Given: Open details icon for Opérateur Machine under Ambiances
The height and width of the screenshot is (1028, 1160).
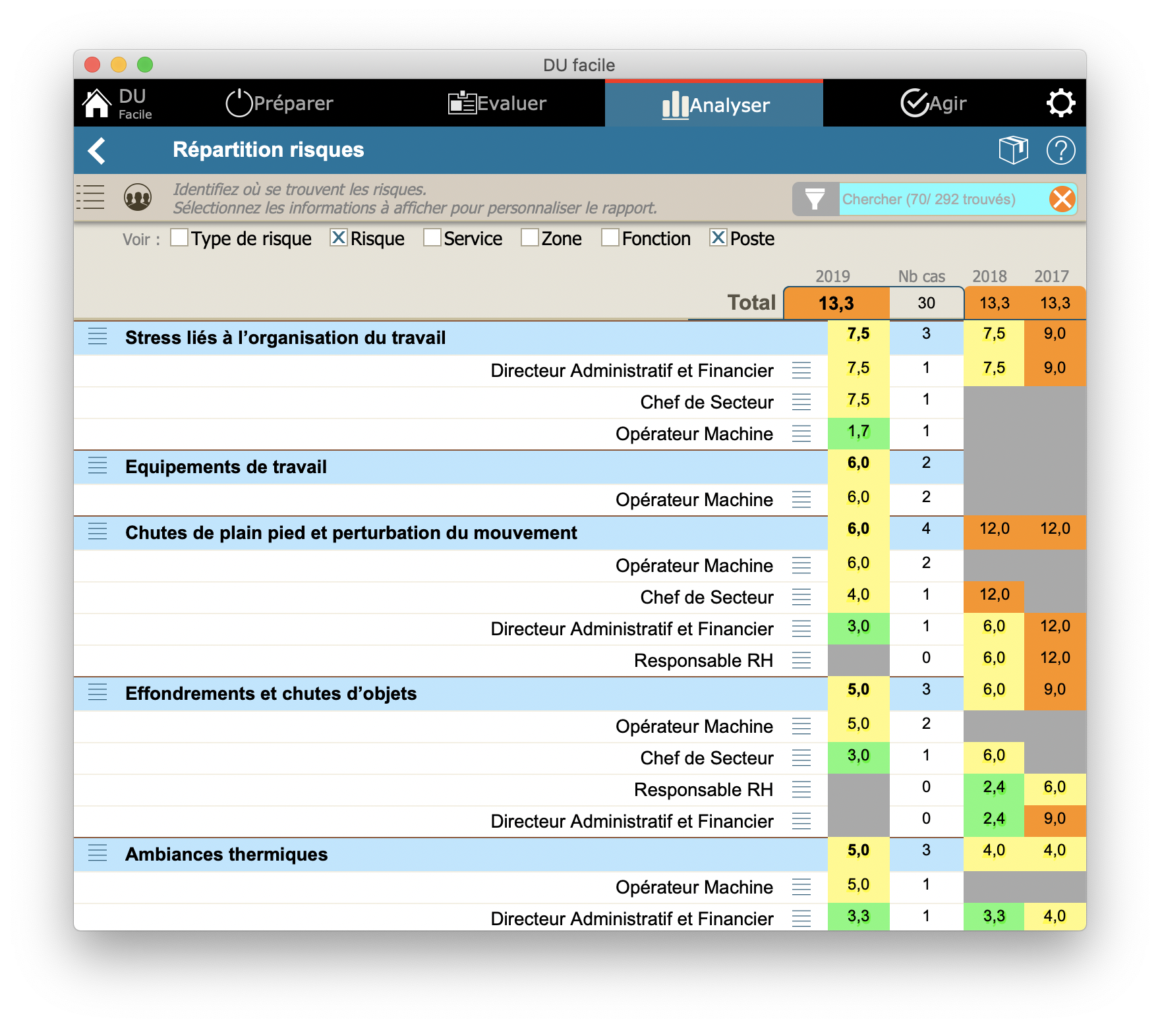Looking at the screenshot, I should [x=801, y=887].
